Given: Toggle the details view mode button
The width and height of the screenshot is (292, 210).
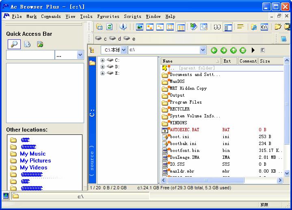Looking at the screenshot, I should click(x=181, y=27).
